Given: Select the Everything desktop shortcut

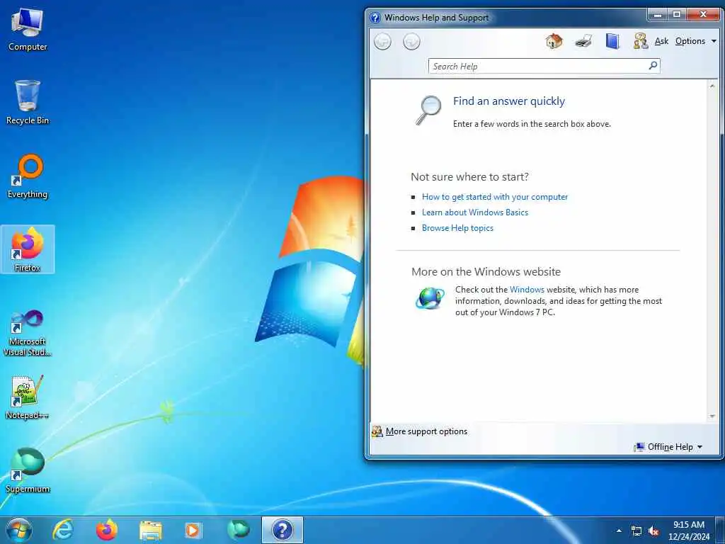Looking at the screenshot, I should (28, 176).
